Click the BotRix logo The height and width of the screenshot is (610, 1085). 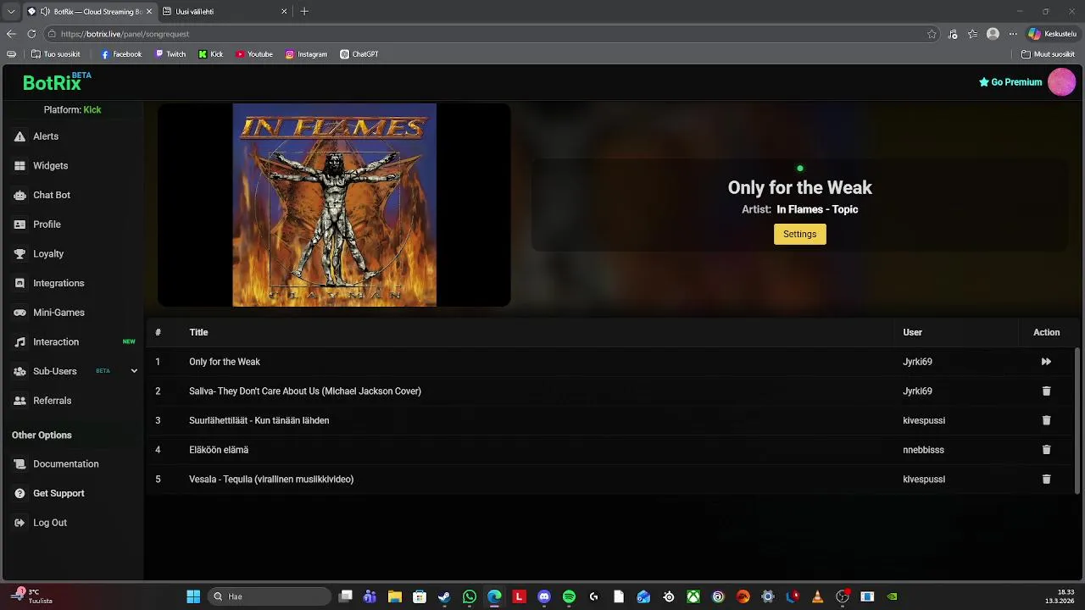[56, 82]
